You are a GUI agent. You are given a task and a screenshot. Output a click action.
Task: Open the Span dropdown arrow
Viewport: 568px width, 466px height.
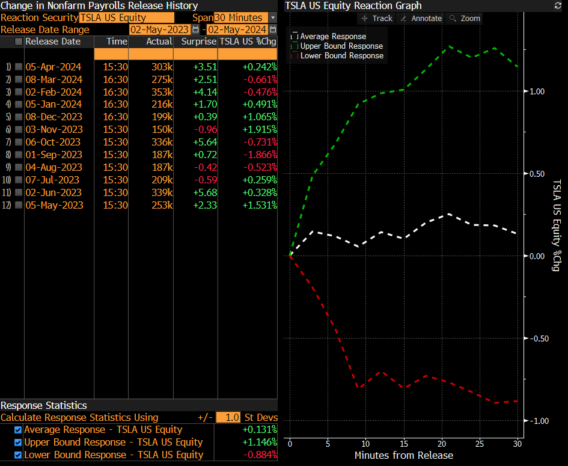pos(273,17)
